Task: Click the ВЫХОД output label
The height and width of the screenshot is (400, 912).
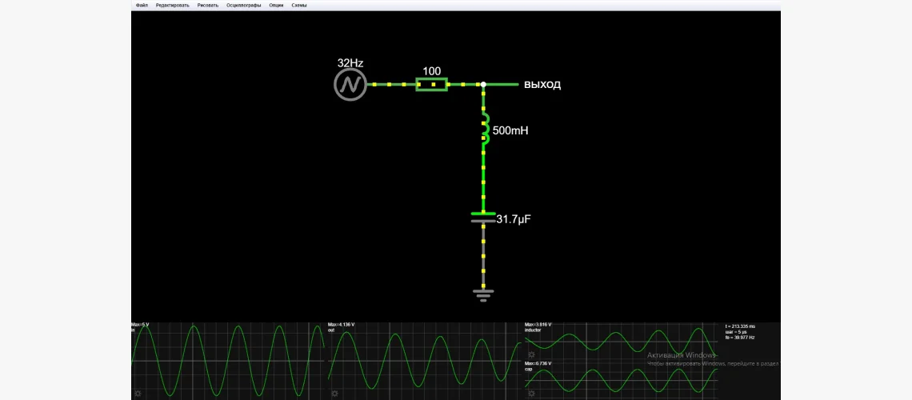Action: point(542,85)
